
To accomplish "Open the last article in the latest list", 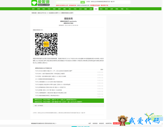I will point(47,96).
